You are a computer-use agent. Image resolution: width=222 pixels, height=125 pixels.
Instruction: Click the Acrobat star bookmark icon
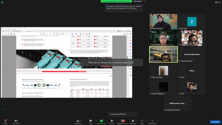[x=6, y=34]
